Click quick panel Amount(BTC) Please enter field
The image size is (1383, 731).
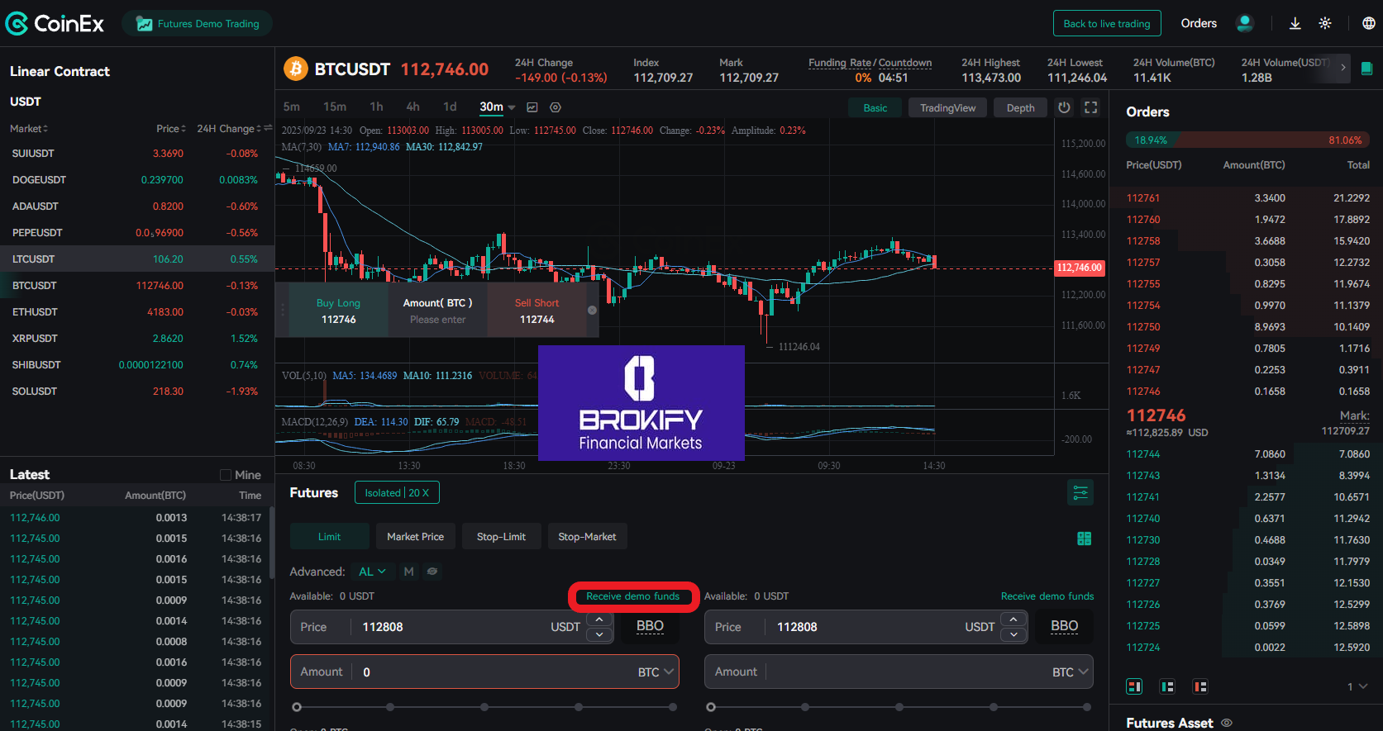437,311
